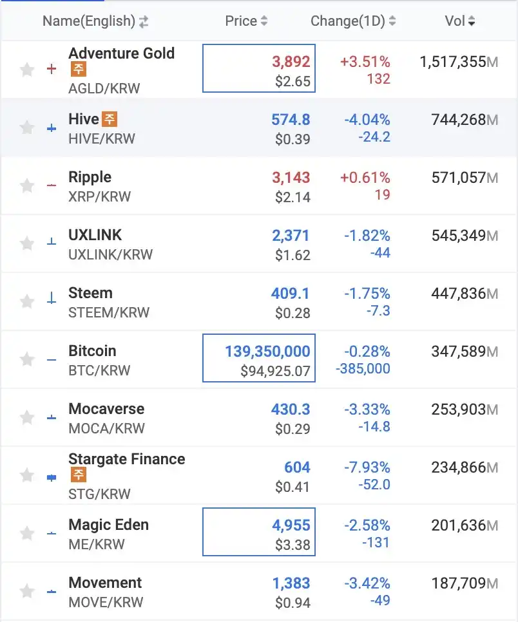Select the Mocaverse MOCA/KRW row
Screen dimensions: 518x622
point(259,417)
